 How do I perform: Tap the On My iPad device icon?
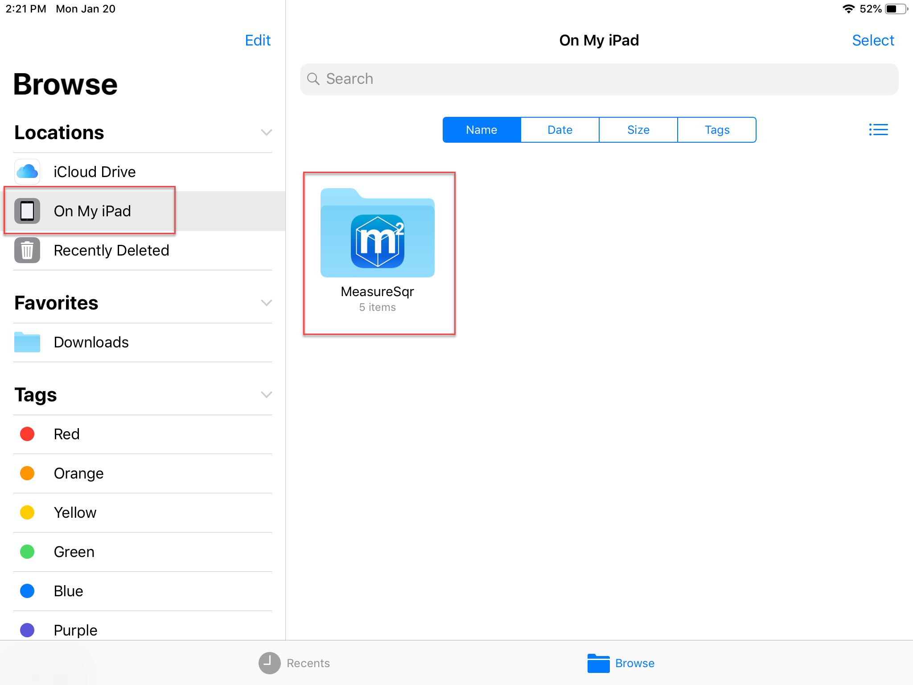point(27,211)
